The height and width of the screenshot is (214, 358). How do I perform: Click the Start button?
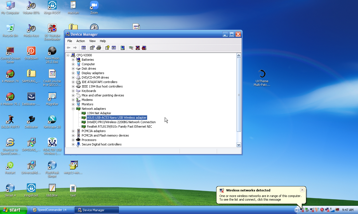coord(13,210)
